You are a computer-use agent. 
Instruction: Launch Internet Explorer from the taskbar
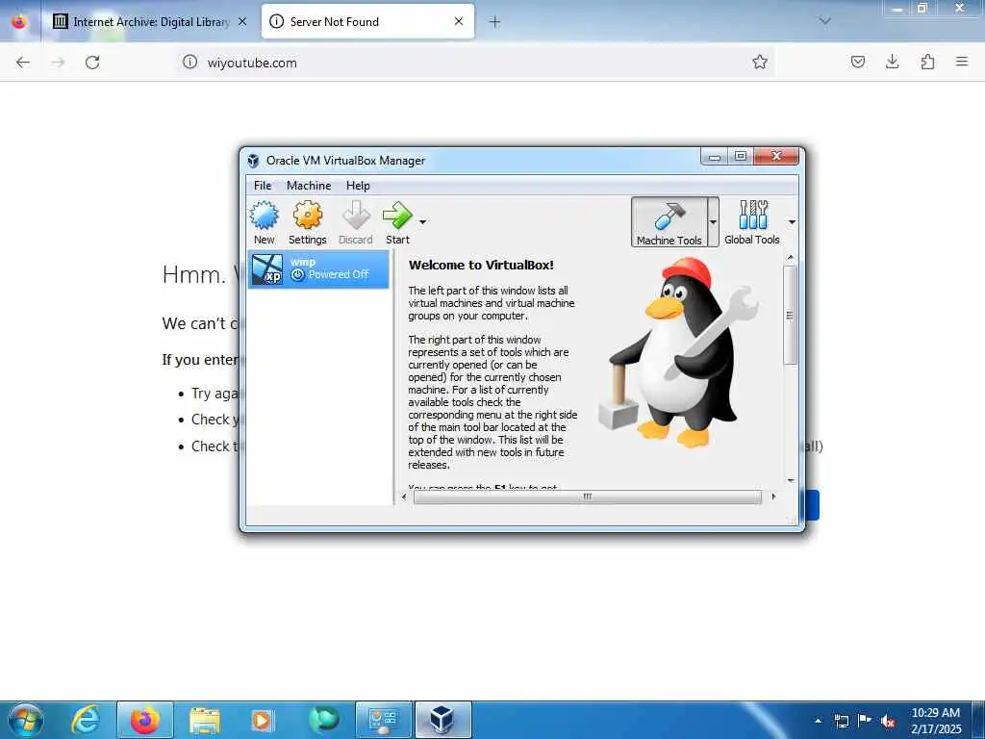click(x=86, y=720)
